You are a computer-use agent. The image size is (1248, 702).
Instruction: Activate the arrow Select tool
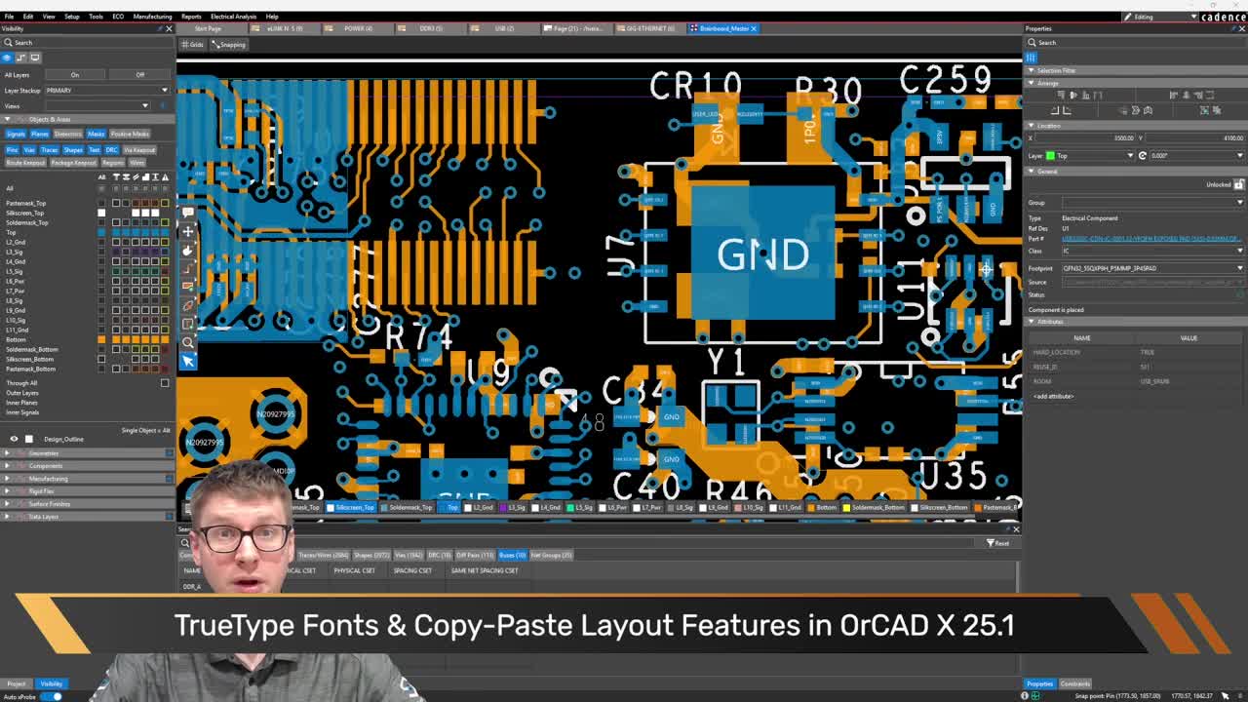(x=188, y=361)
